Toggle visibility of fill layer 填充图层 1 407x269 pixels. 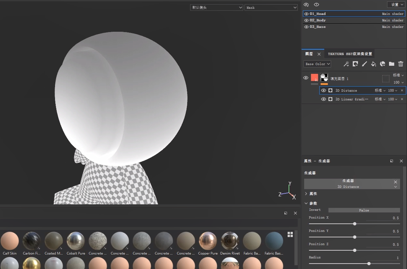click(x=306, y=78)
